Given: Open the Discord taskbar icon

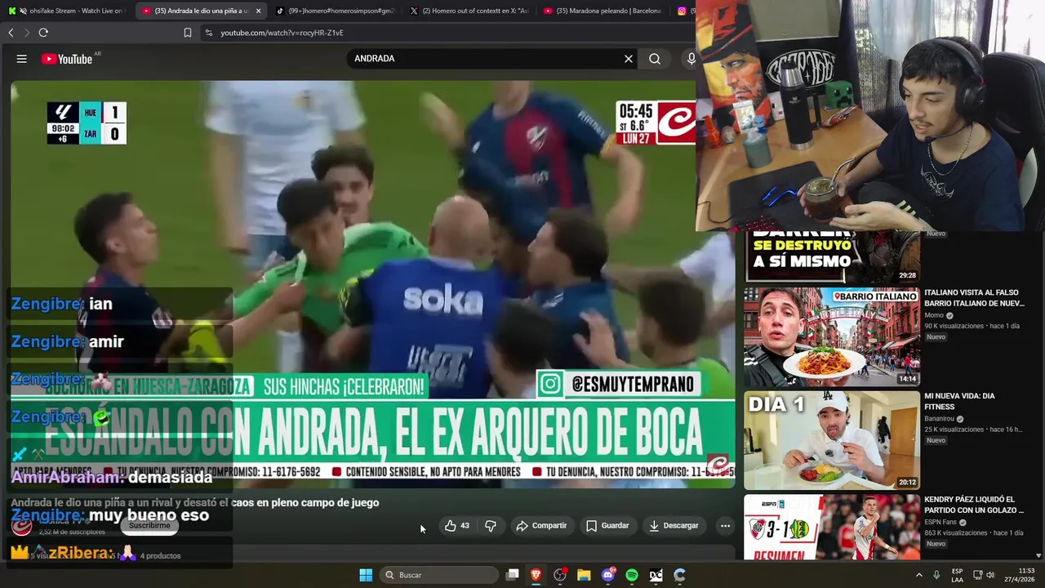Looking at the screenshot, I should pyautogui.click(x=608, y=575).
